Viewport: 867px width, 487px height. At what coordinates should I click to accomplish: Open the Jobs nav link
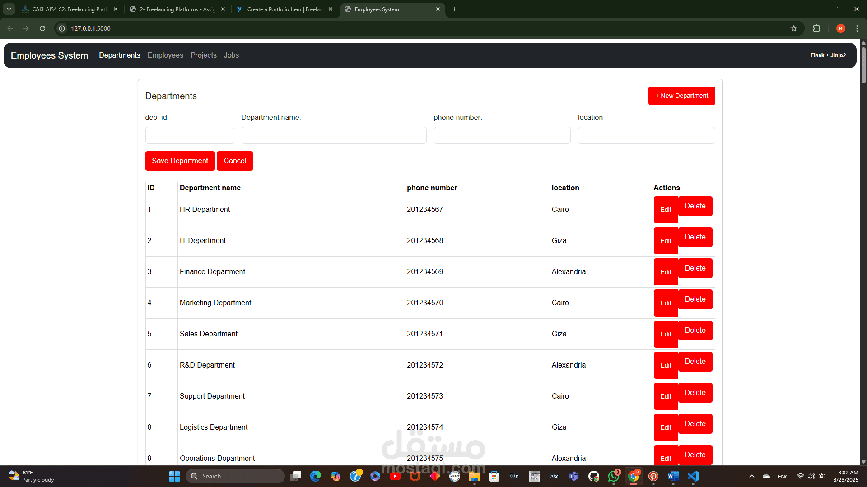tap(232, 55)
